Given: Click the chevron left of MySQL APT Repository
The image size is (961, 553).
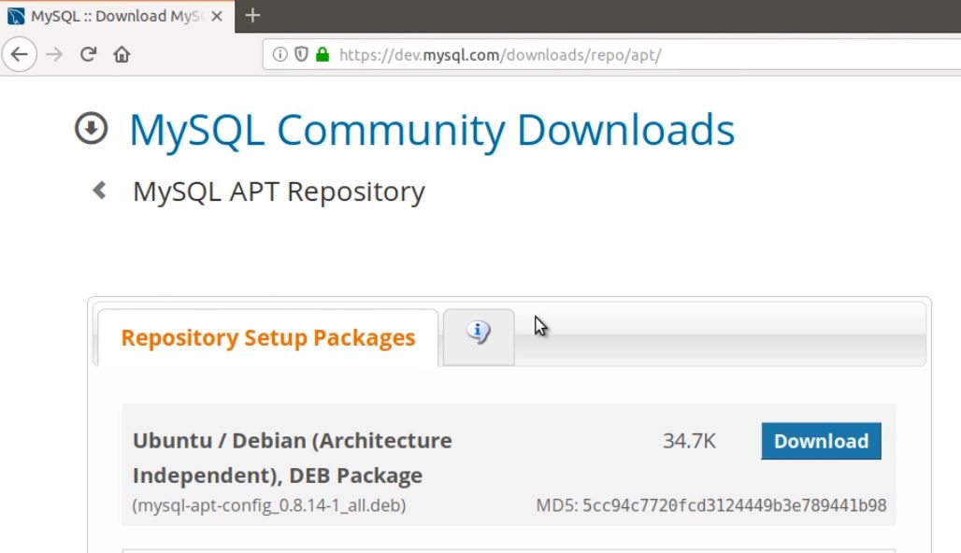Looking at the screenshot, I should point(101,189).
